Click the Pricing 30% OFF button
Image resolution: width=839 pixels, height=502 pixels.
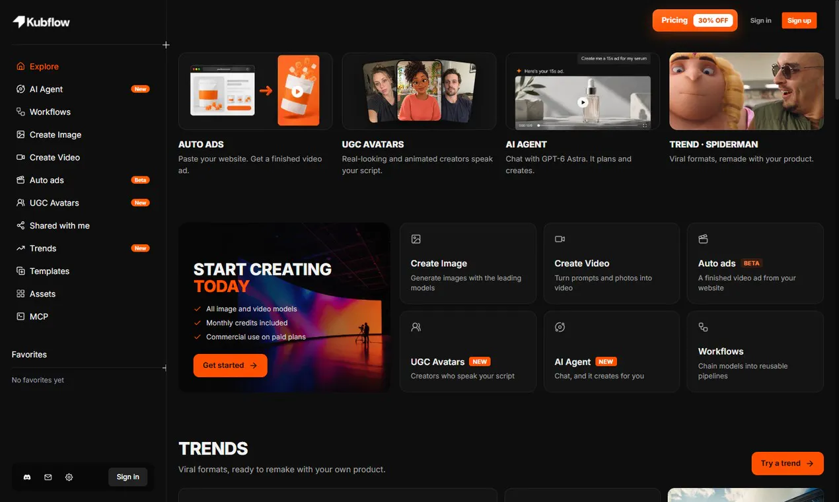click(x=695, y=20)
